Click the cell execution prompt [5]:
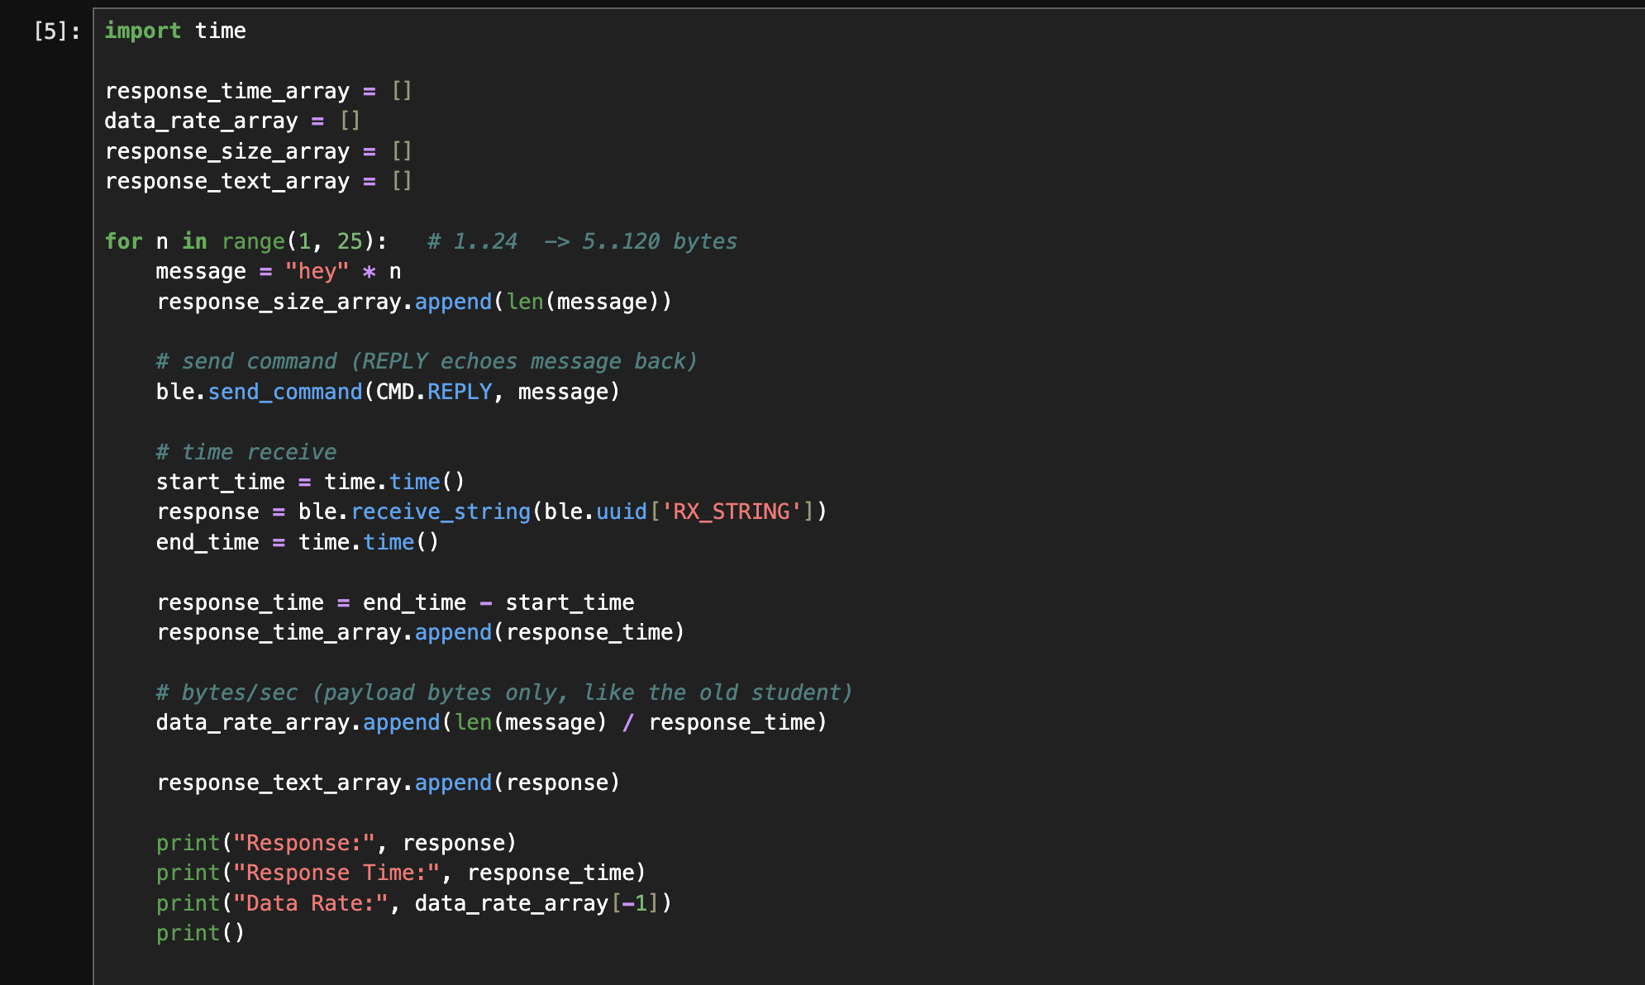Viewport: 1645px width, 985px height. point(56,31)
